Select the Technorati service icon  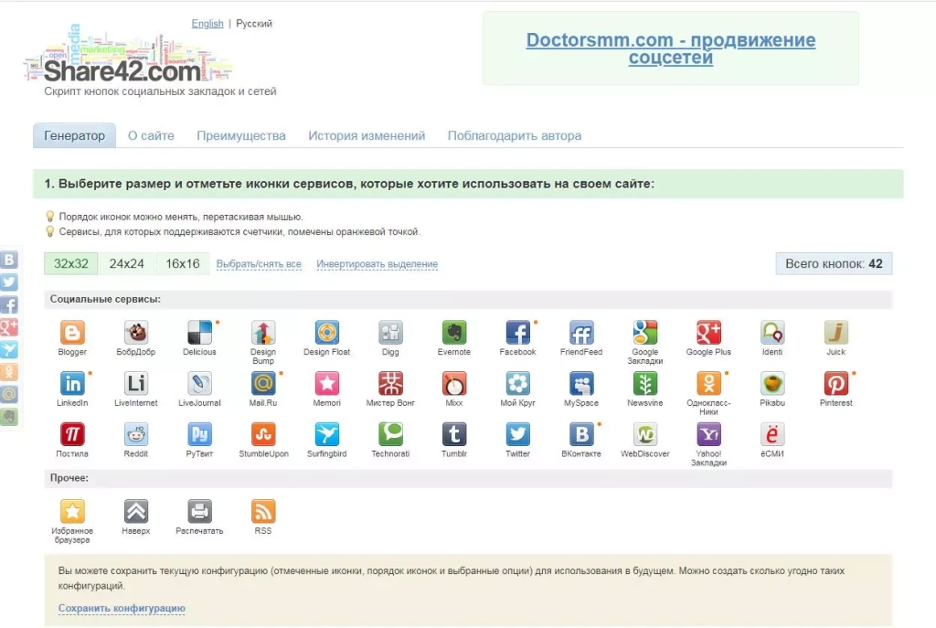[390, 434]
